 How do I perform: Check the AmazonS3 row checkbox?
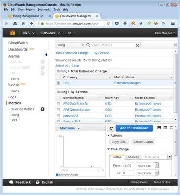tap(58, 116)
